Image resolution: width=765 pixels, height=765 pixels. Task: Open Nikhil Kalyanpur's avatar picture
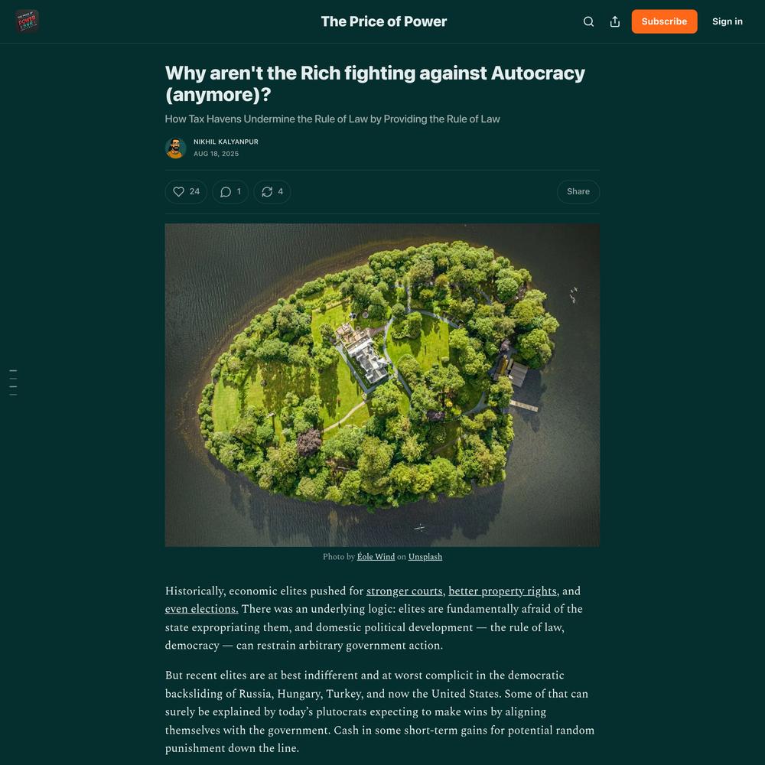coord(176,148)
